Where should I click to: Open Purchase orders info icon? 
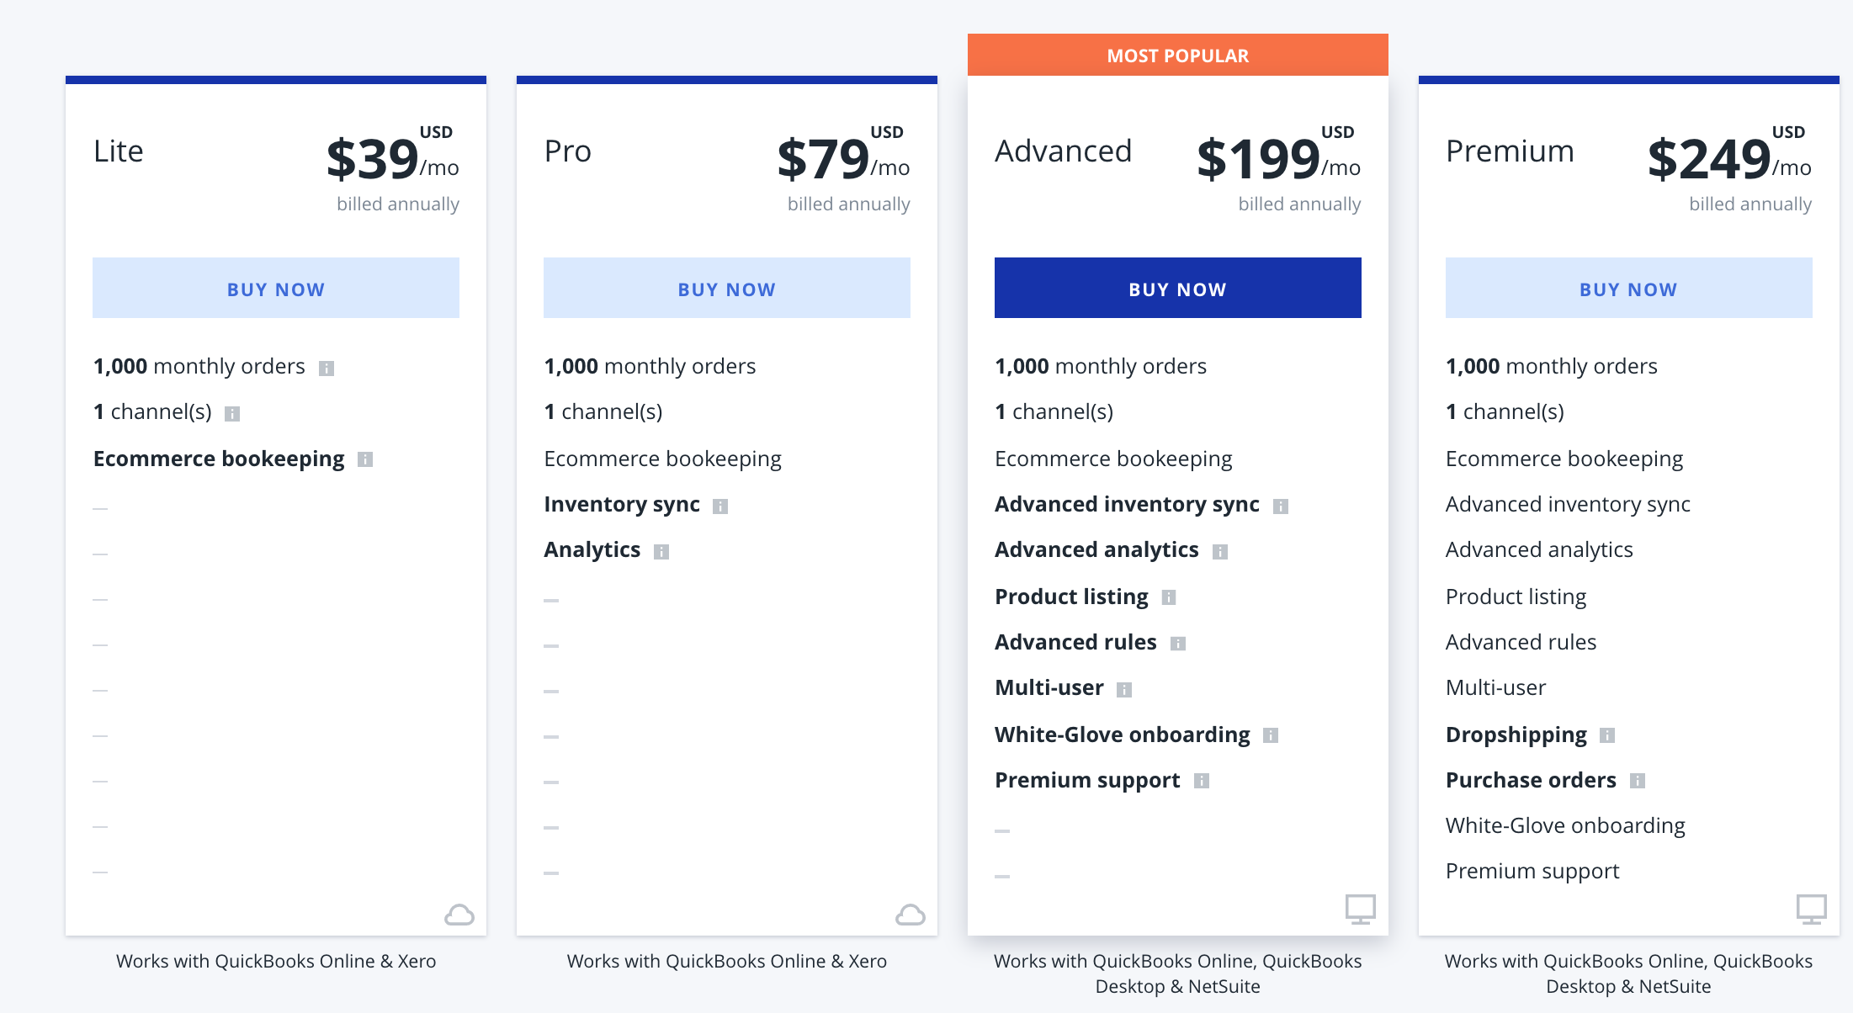click(x=1638, y=781)
